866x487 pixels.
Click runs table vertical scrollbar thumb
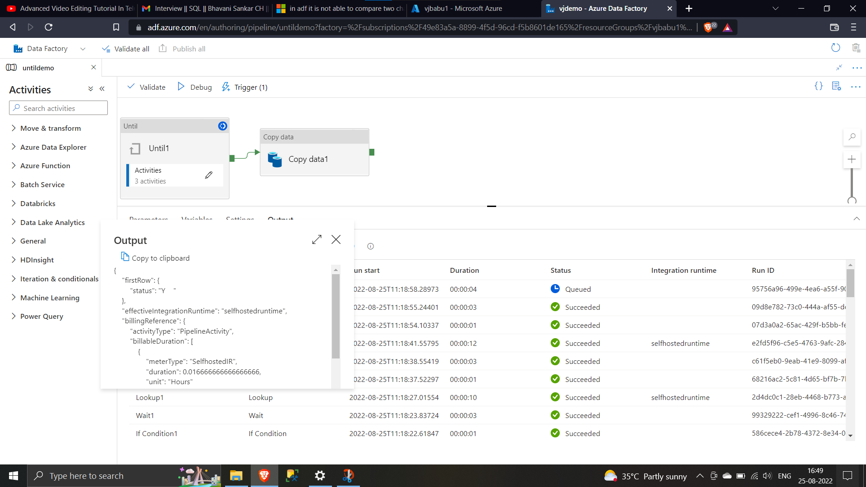click(x=850, y=283)
